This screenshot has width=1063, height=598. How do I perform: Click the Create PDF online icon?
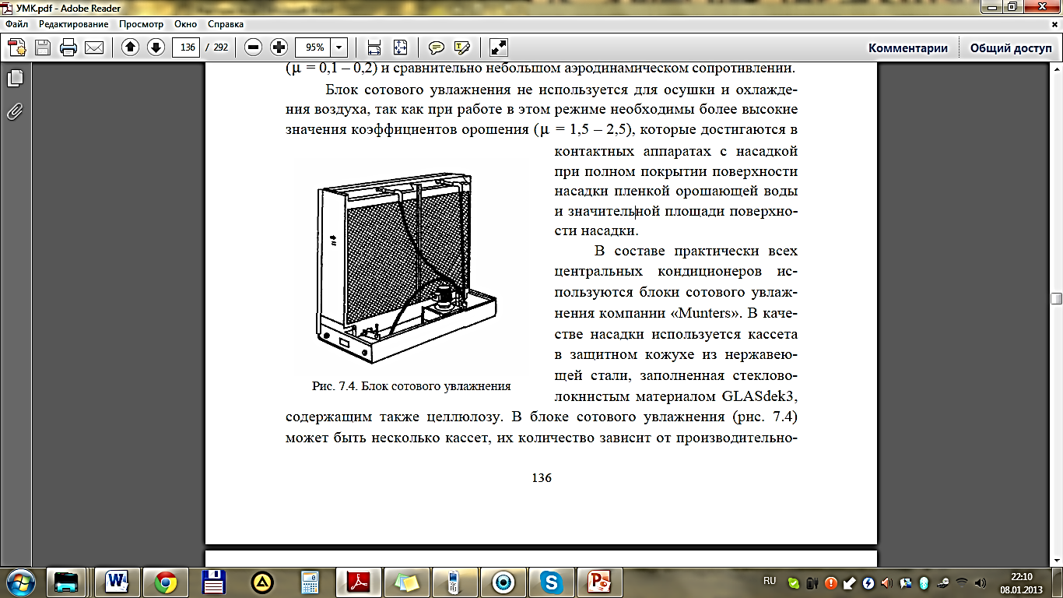coord(17,47)
